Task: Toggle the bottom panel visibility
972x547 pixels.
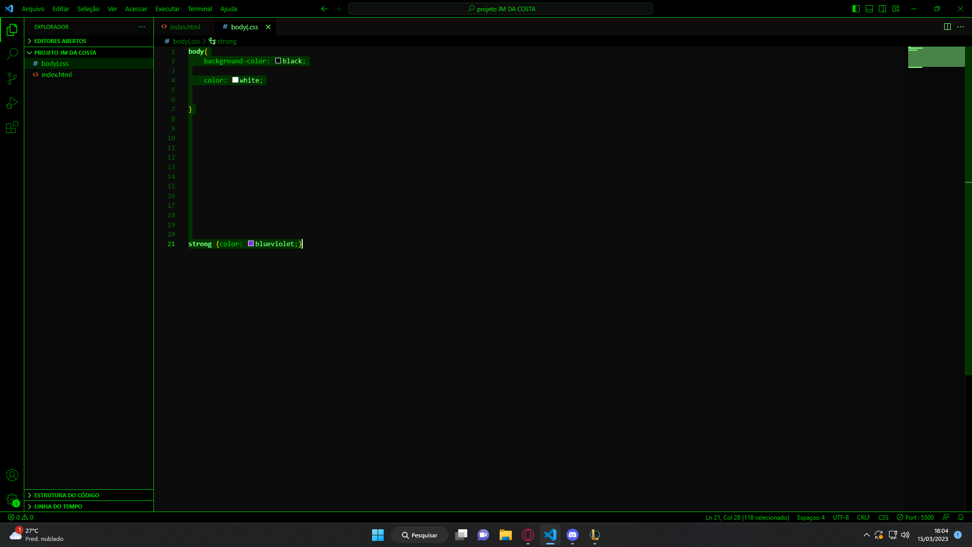Action: click(869, 9)
